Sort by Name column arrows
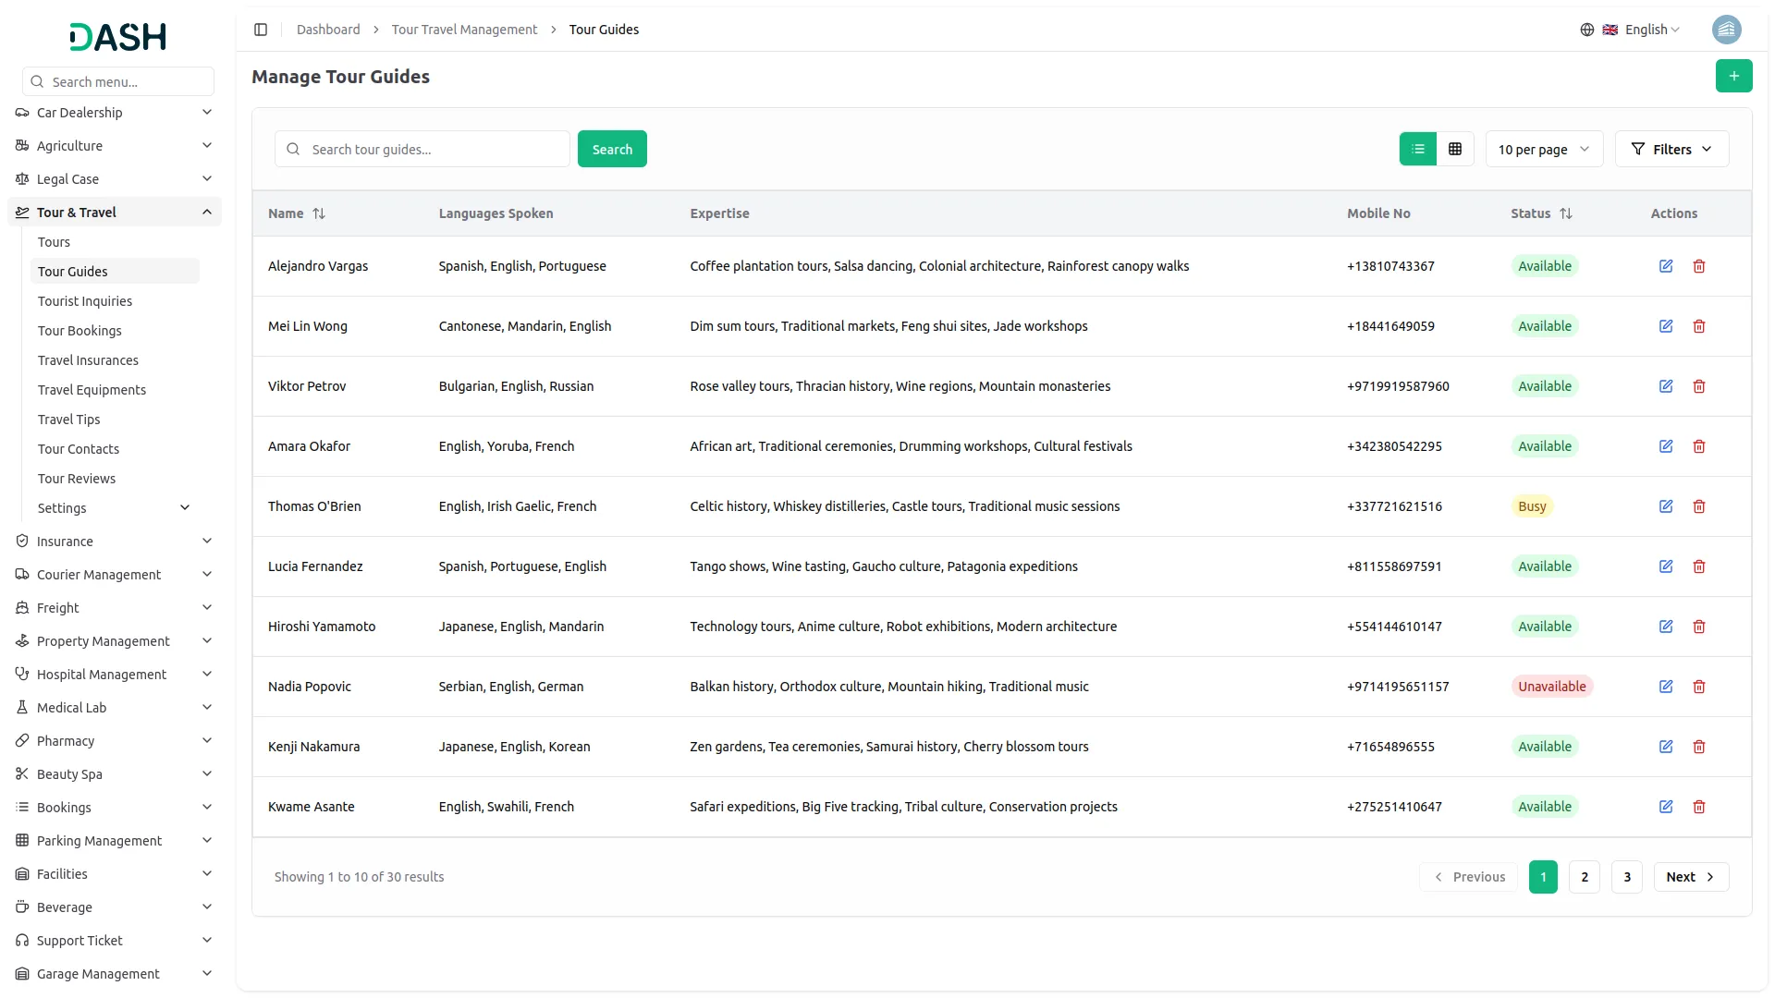Screen dimensions: 1775x998 point(319,213)
